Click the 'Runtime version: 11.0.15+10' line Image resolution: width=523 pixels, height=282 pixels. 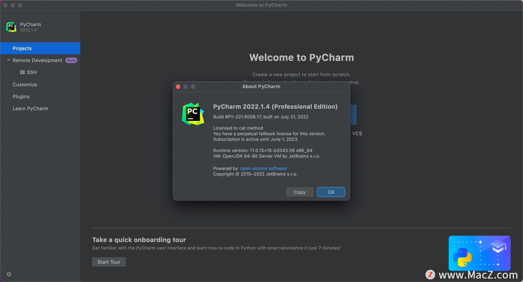coord(263,150)
